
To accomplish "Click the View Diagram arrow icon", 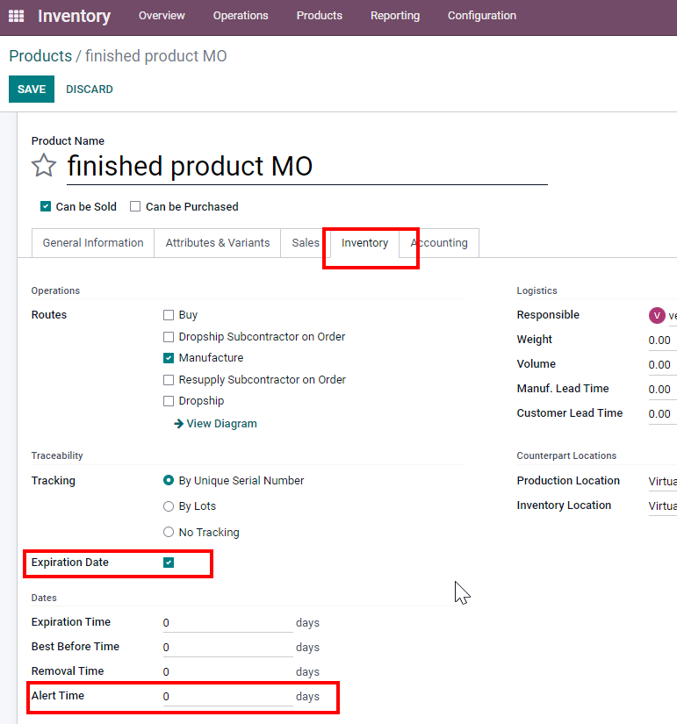I will pos(178,423).
